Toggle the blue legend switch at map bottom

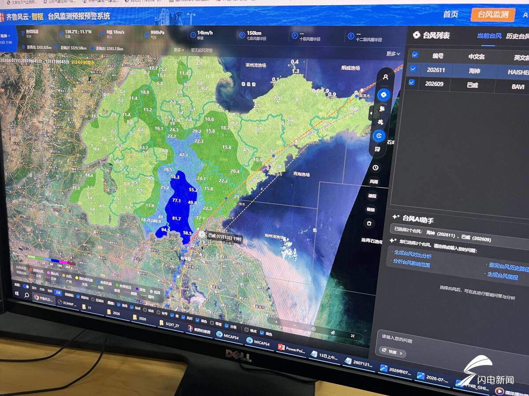pos(26,286)
